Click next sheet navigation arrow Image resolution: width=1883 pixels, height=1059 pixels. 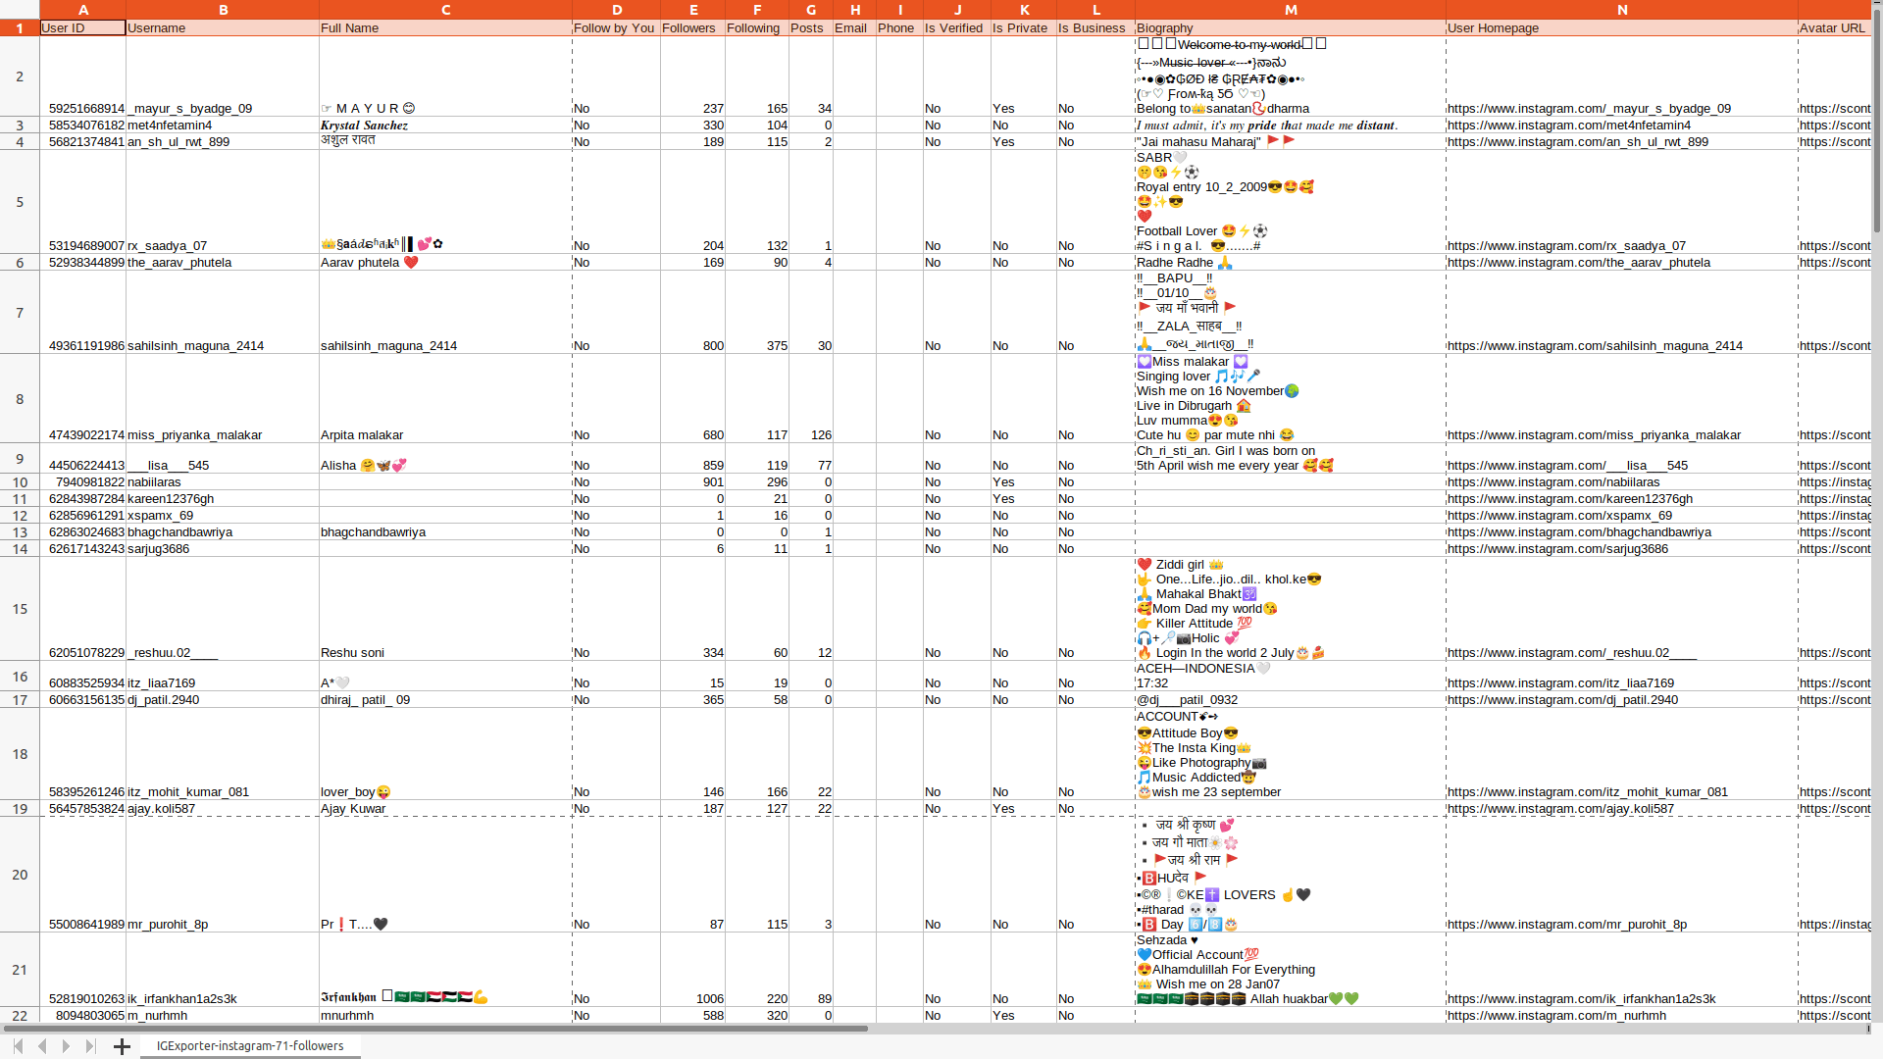tap(66, 1046)
